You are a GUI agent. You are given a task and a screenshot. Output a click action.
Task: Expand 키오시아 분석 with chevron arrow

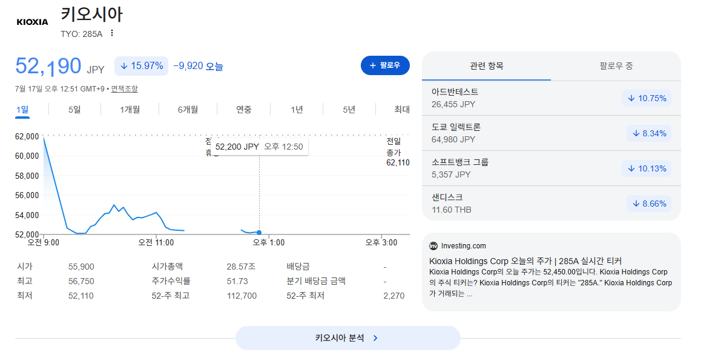point(347,338)
